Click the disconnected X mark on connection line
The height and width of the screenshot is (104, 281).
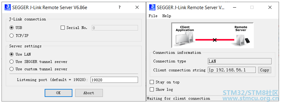(214, 40)
